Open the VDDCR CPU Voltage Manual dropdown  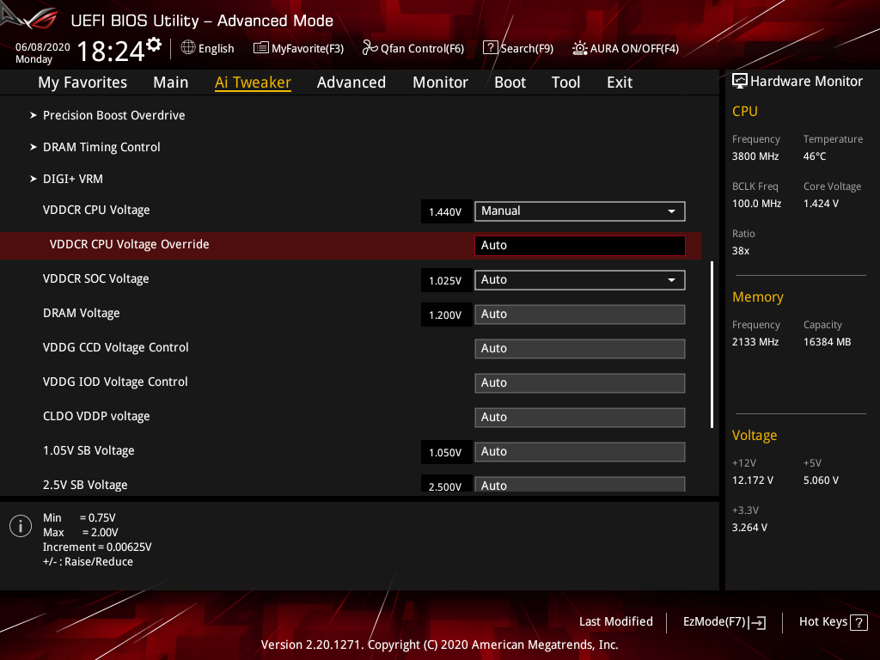pos(580,211)
